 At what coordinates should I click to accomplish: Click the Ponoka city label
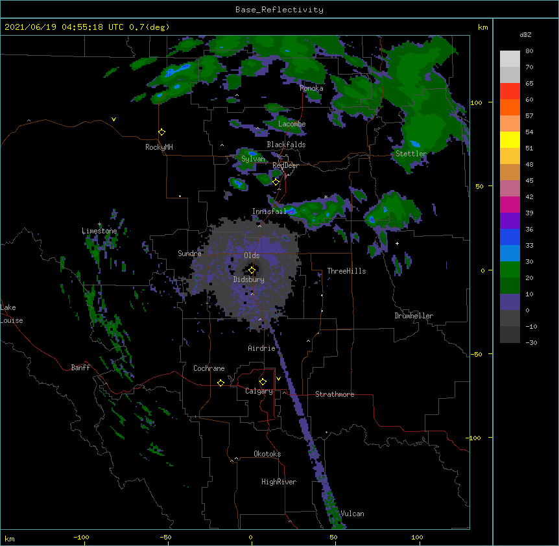point(311,88)
